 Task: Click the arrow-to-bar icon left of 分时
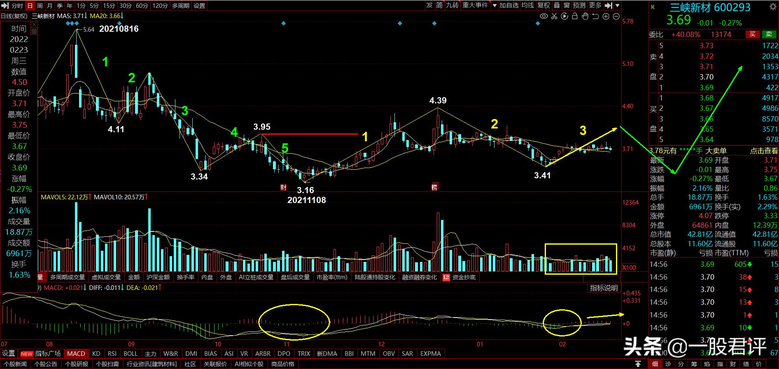tap(5, 5)
